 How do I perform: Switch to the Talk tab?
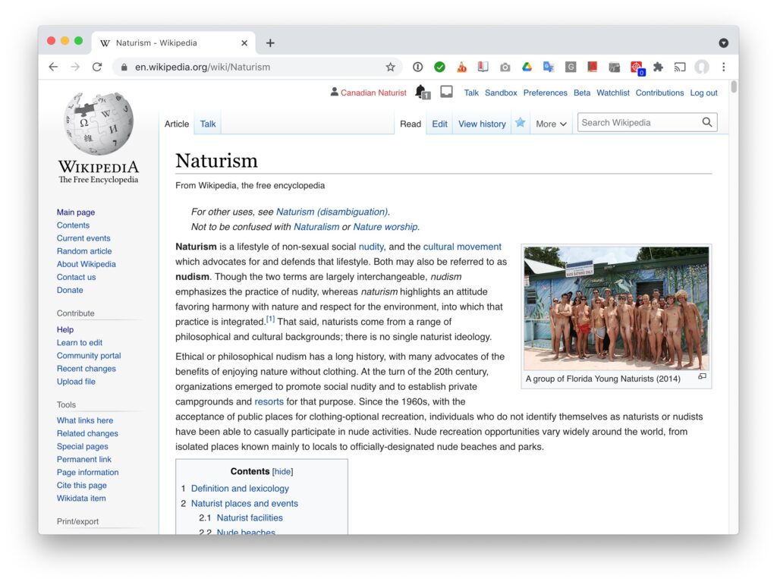[208, 124]
